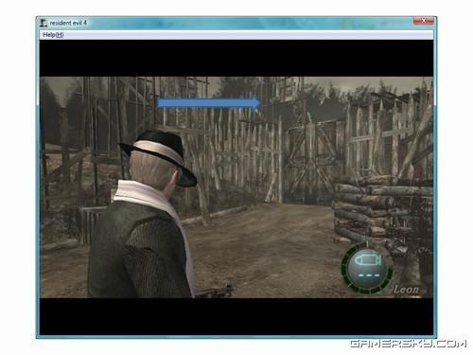Click the ammo count dashes in HUD
The image size is (473, 355).
click(x=369, y=275)
